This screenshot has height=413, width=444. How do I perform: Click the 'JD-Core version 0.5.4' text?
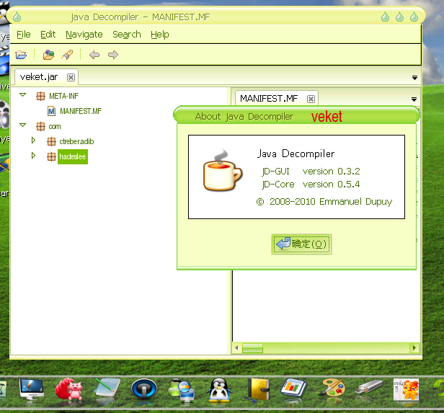(x=311, y=185)
